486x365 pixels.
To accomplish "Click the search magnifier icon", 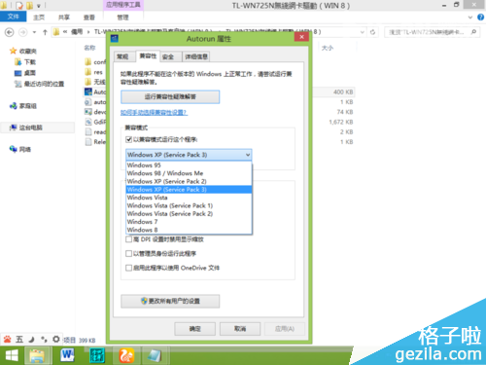I will 473,32.
